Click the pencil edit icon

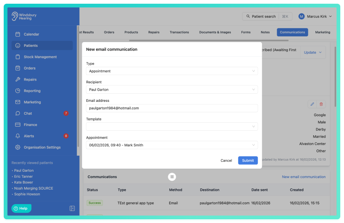click(312, 104)
